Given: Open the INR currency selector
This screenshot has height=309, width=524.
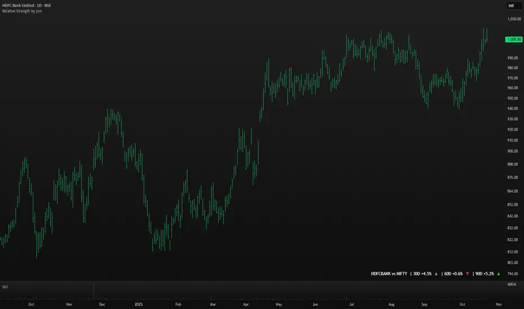Looking at the screenshot, I should click(512, 6).
